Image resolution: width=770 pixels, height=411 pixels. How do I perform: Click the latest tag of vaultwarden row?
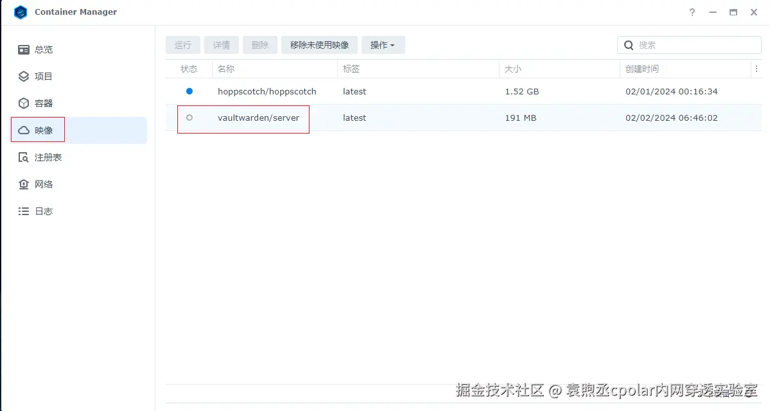(354, 118)
